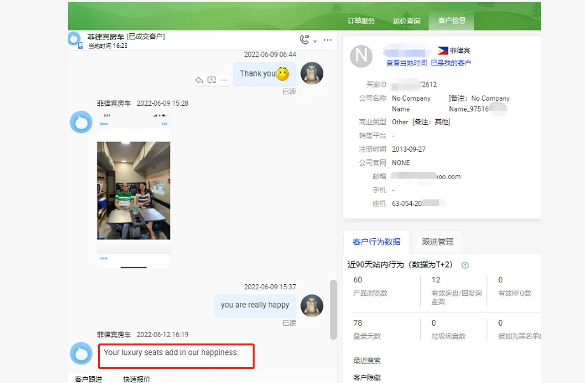Viewport: 585px width, 383px height.
Task: Click customer avatar beside luxury seats message
Action: pyautogui.click(x=81, y=353)
